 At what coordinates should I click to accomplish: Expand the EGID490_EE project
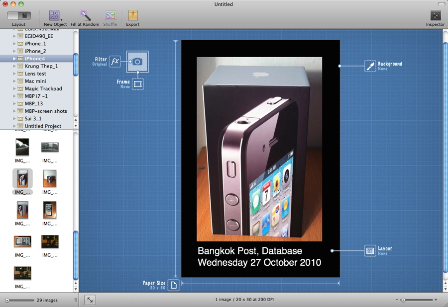14,36
